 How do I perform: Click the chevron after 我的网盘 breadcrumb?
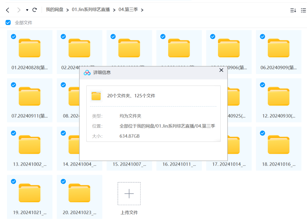click(x=68, y=10)
